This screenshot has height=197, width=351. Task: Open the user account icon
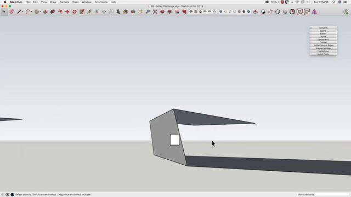click(346, 12)
